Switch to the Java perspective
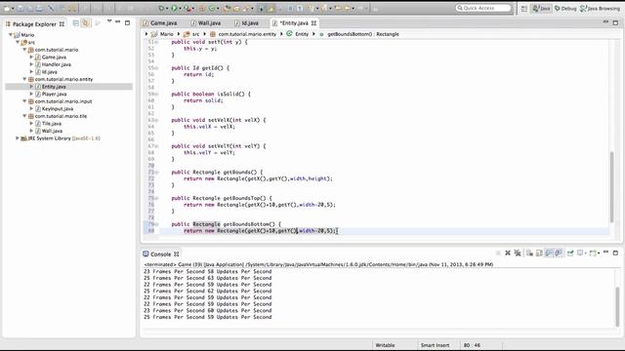The width and height of the screenshot is (625, 351). pyautogui.click(x=541, y=9)
